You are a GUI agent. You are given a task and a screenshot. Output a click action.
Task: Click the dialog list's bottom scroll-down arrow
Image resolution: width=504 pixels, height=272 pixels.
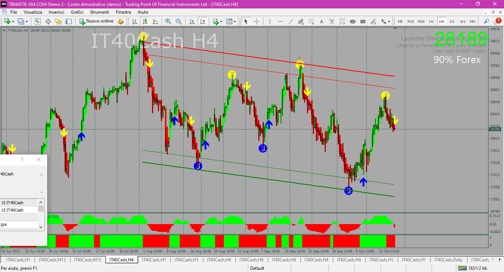click(41, 227)
